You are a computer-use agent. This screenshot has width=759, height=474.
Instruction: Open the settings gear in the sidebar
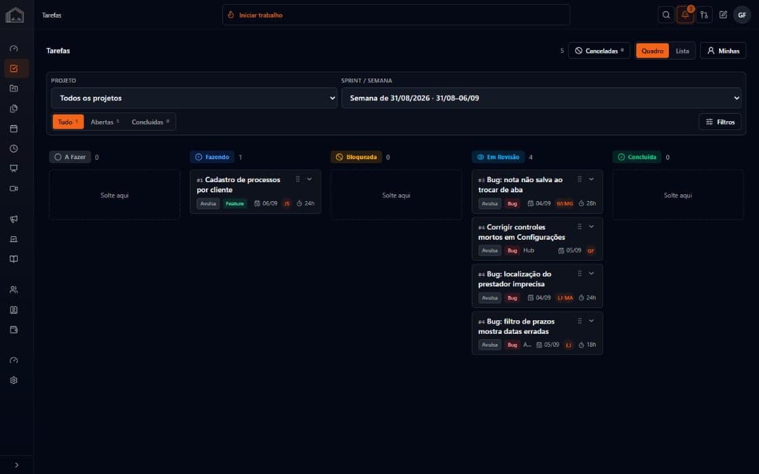click(x=14, y=380)
